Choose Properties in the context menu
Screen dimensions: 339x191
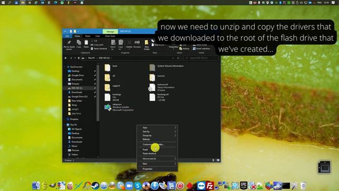tap(158, 169)
